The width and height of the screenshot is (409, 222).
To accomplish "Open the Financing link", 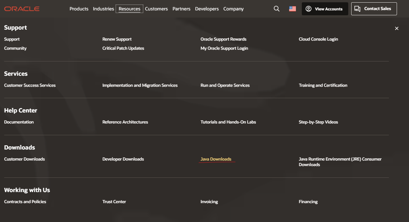I will (308, 202).
